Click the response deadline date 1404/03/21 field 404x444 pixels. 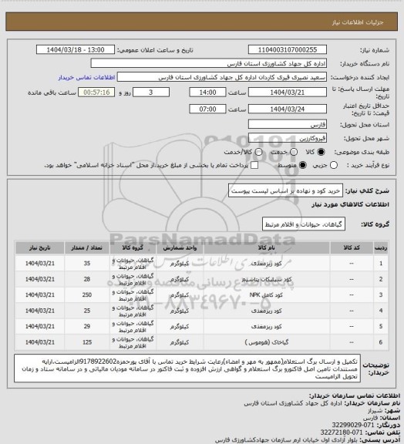(x=288, y=92)
